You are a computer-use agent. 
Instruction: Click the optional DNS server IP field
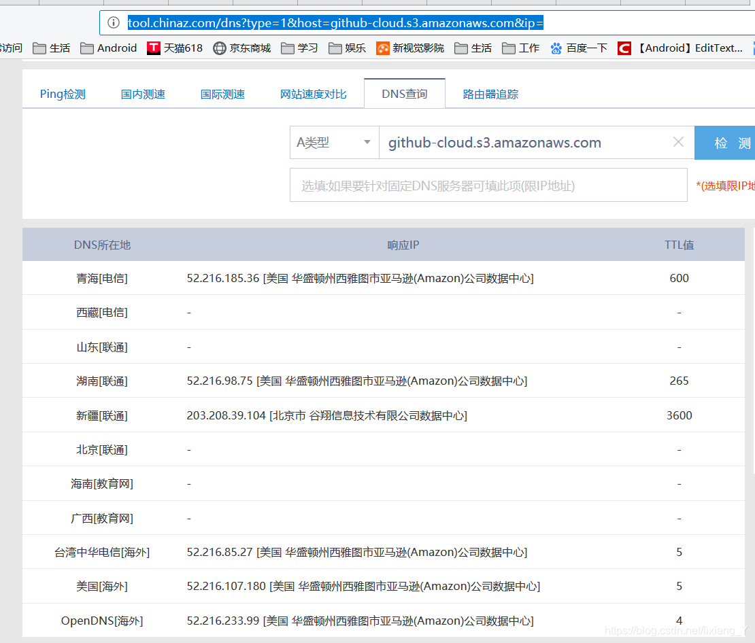point(488,186)
